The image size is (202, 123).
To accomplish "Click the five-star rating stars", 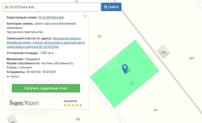I will pyautogui.click(x=73, y=105).
